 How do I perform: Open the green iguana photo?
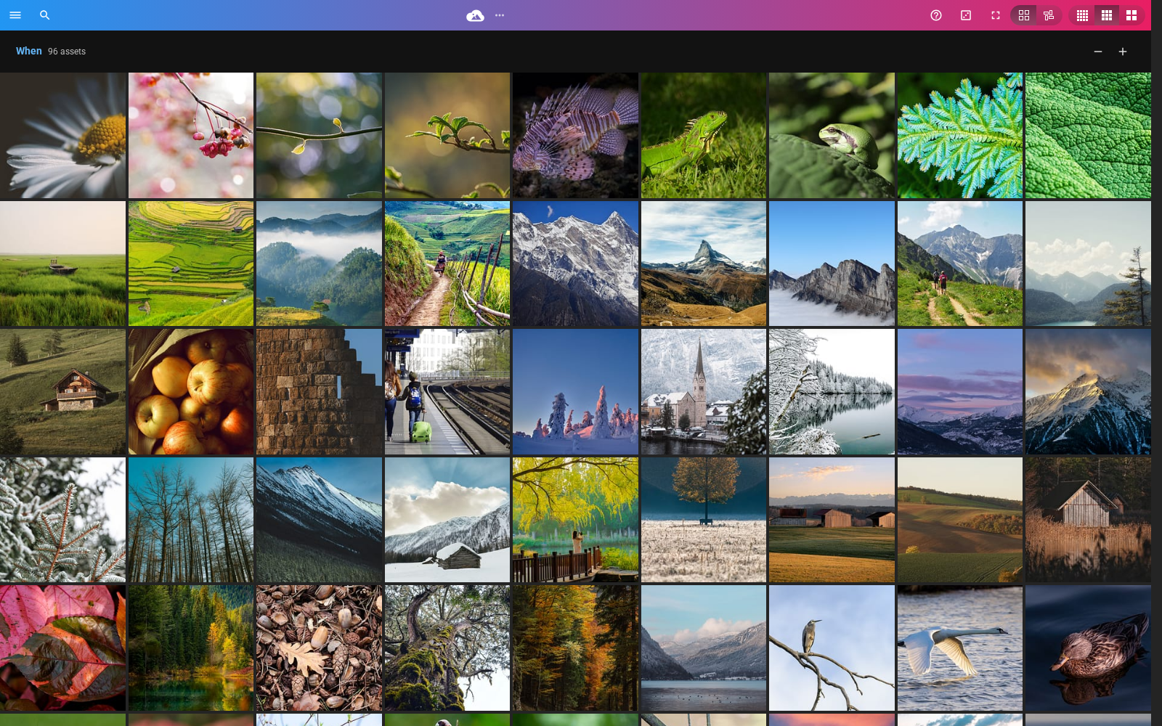pyautogui.click(x=704, y=135)
